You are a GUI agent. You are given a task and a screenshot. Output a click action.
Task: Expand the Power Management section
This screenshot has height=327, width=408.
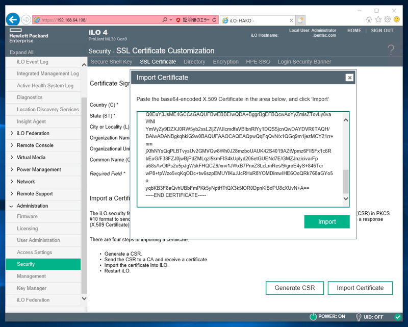[x=12, y=169]
